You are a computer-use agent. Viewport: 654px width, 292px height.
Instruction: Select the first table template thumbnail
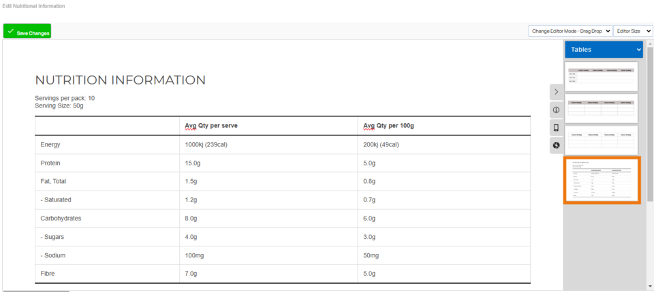tap(602, 76)
